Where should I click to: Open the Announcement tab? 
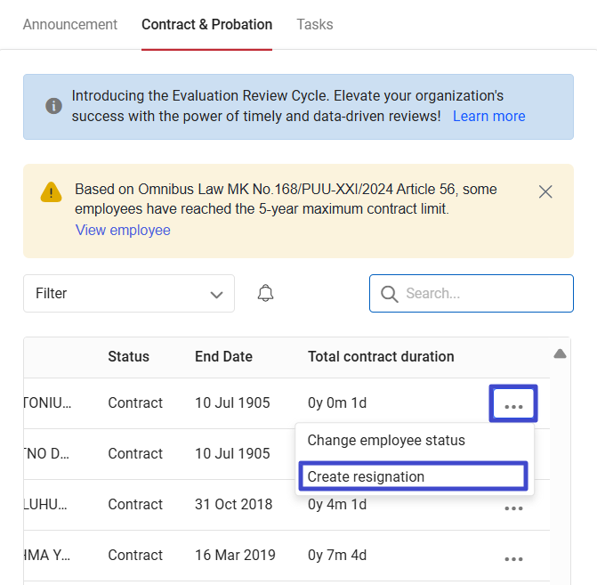coord(69,24)
